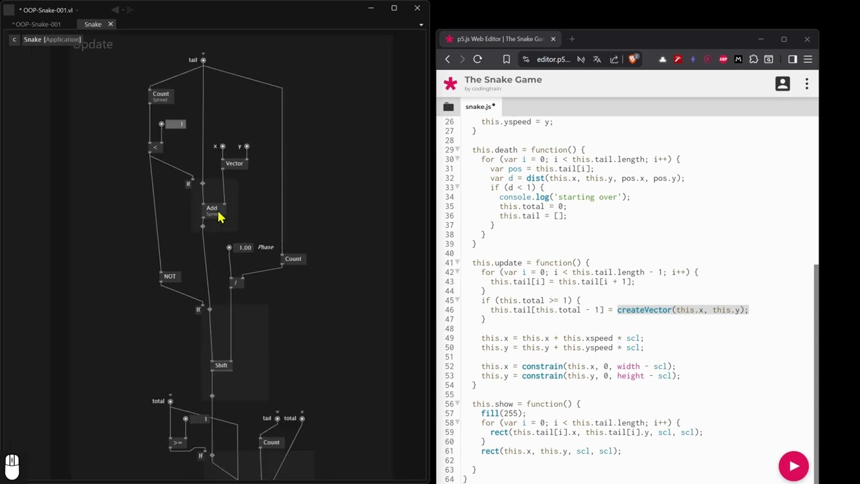Open the sketch files folder icon

coord(448,106)
